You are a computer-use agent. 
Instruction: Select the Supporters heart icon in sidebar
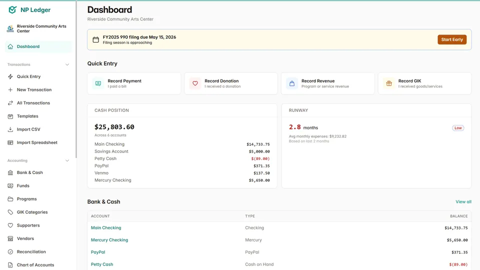pyautogui.click(x=10, y=225)
